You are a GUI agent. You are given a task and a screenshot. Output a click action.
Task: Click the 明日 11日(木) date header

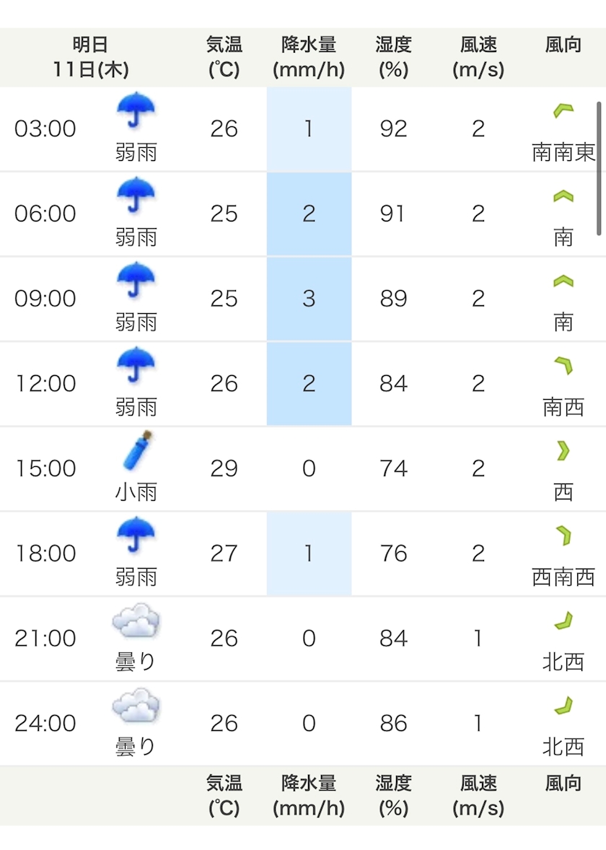click(x=91, y=58)
